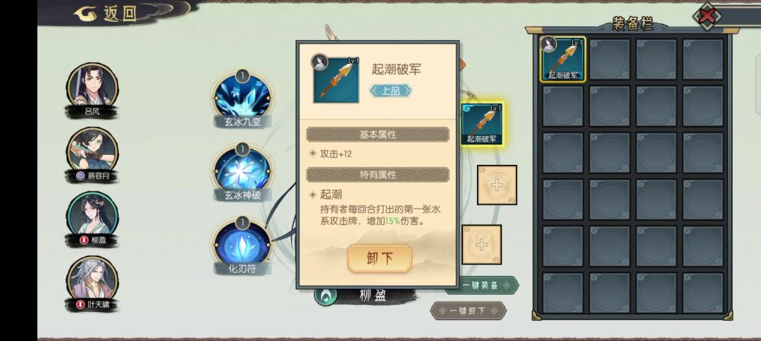This screenshot has width=761, height=341.
Task: Select 起潮破军 item in 装备栏 inventory
Action: point(562,59)
